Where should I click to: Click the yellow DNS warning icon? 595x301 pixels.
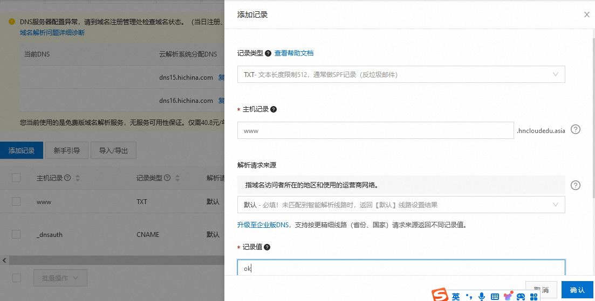(12, 22)
